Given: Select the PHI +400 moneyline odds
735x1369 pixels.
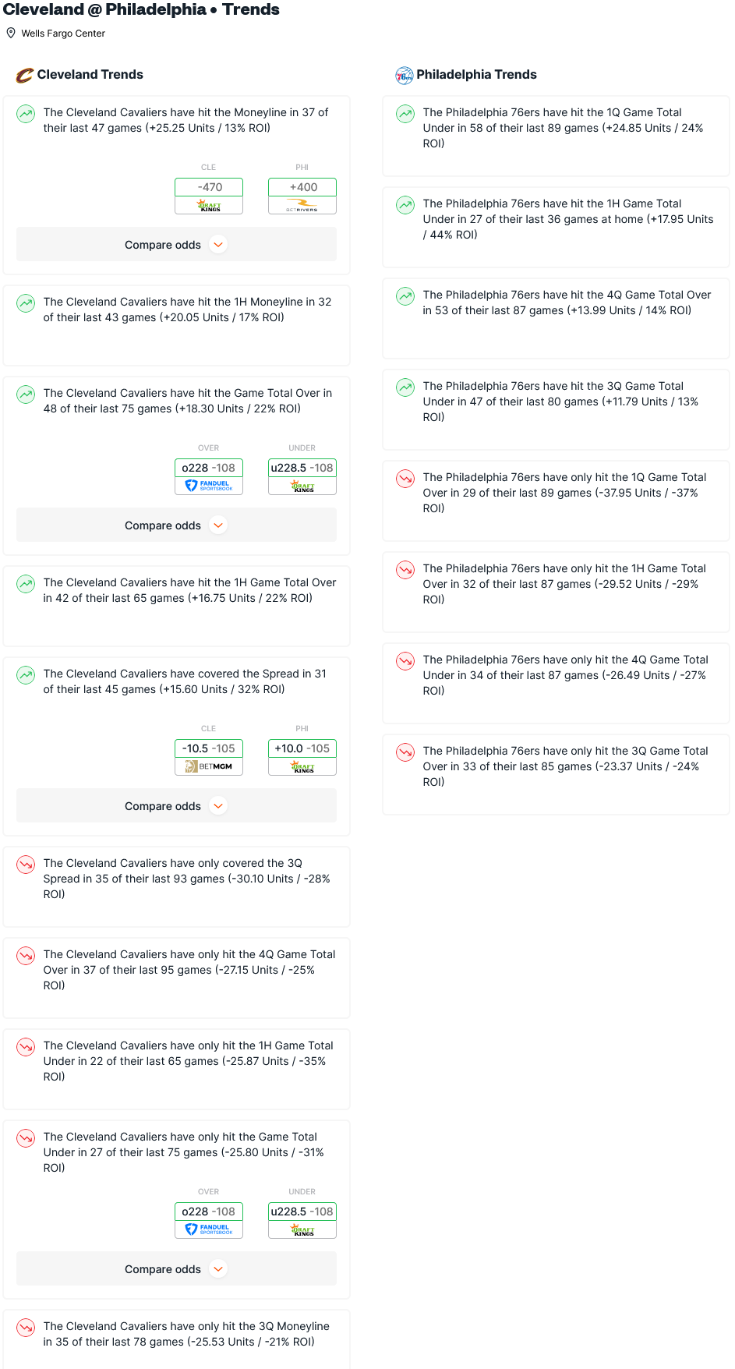Looking at the screenshot, I should (x=302, y=187).
